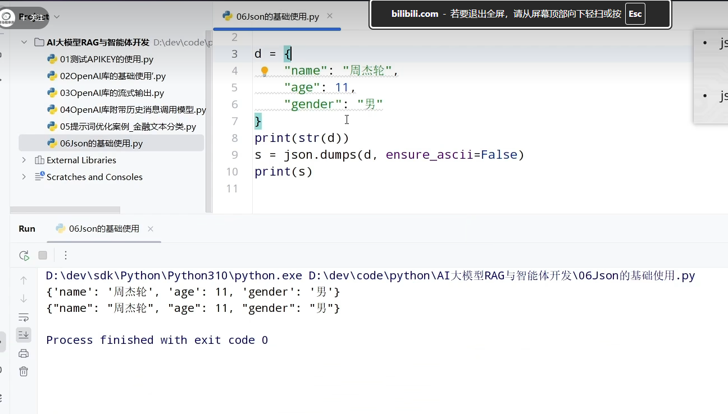
Task: Click the project tree horizontal scrollbar
Action: [65, 210]
